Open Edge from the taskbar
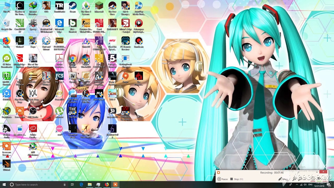 pos(81,185)
